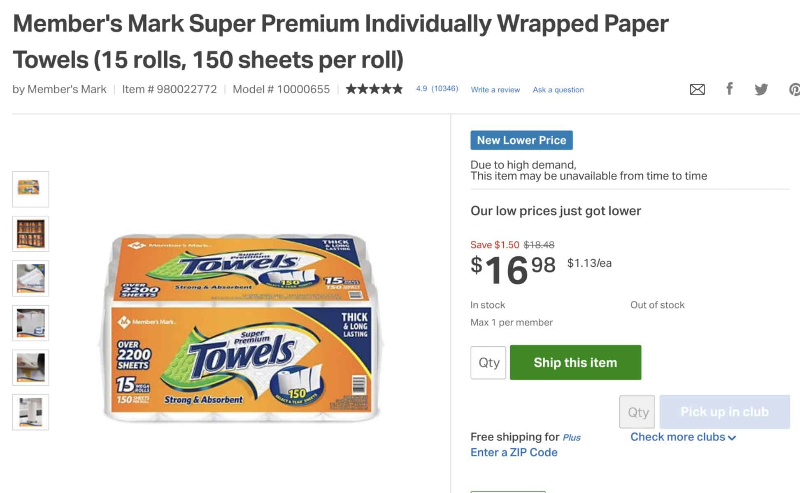Share product via email envelope icon

pyautogui.click(x=697, y=89)
